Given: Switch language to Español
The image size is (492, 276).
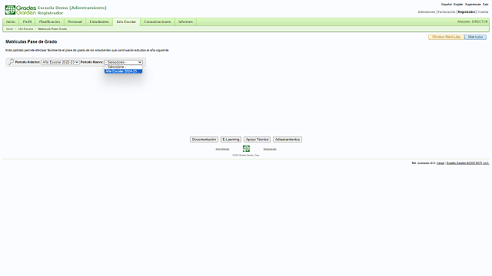Looking at the screenshot, I should (447, 5).
